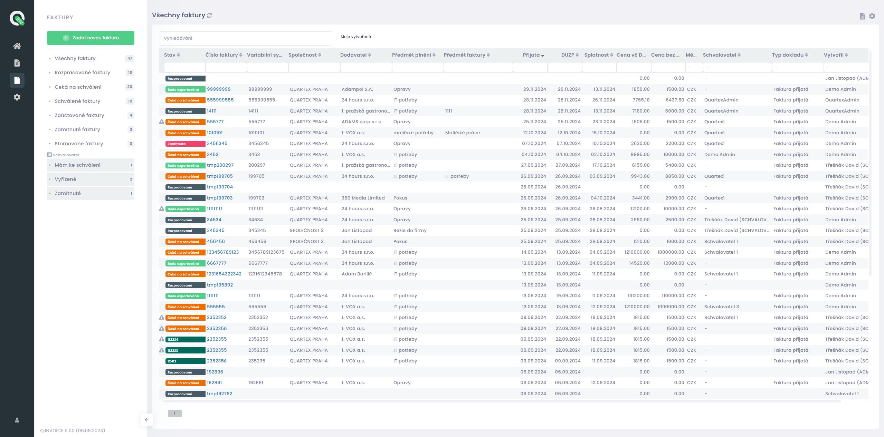Select Mám ke schválení item
This screenshot has width=884, height=437.
91,165
